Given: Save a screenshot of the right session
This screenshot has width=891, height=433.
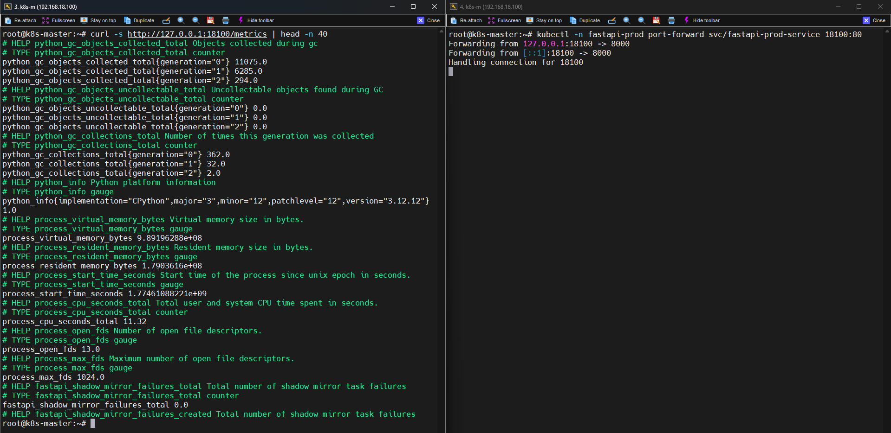Looking at the screenshot, I should click(656, 20).
